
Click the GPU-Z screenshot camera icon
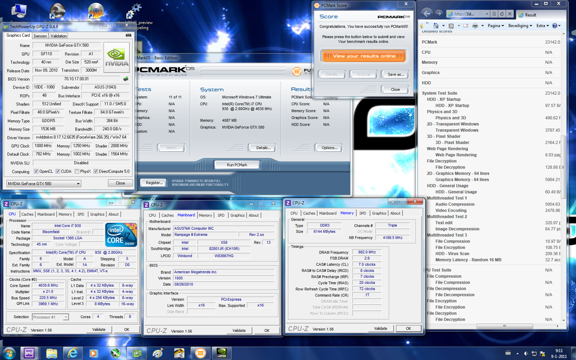click(128, 35)
